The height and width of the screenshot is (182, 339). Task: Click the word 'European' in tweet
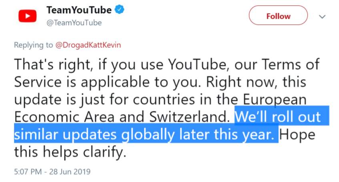(x=275, y=100)
